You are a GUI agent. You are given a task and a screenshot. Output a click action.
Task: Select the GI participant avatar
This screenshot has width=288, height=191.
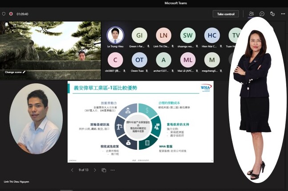(x=139, y=35)
